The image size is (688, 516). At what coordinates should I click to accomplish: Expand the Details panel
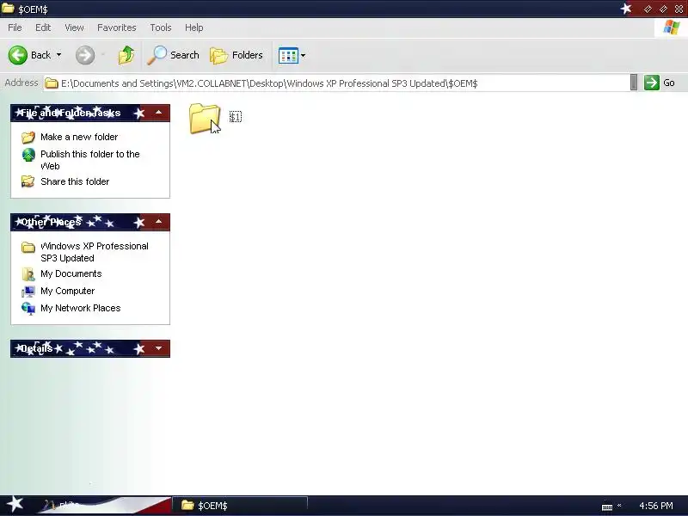(x=158, y=348)
